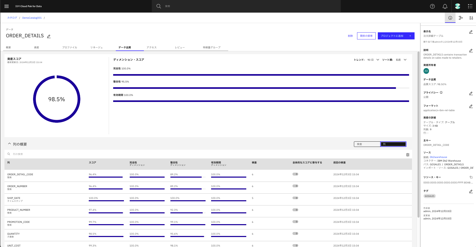Copy the リソース・キー value
This screenshot has height=247, width=476.
[471, 177]
